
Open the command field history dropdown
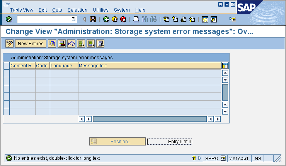[73, 19]
